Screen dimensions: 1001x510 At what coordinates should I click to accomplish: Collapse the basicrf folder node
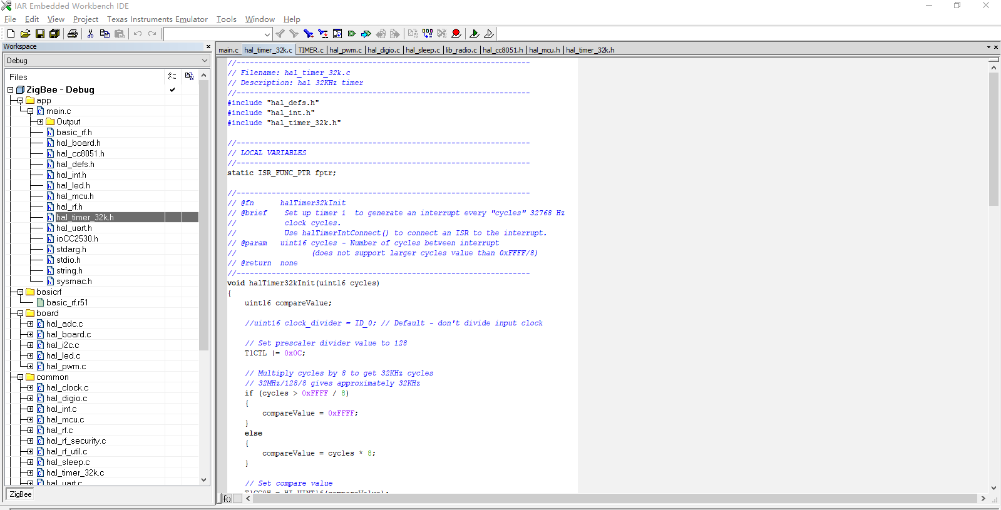(x=21, y=292)
